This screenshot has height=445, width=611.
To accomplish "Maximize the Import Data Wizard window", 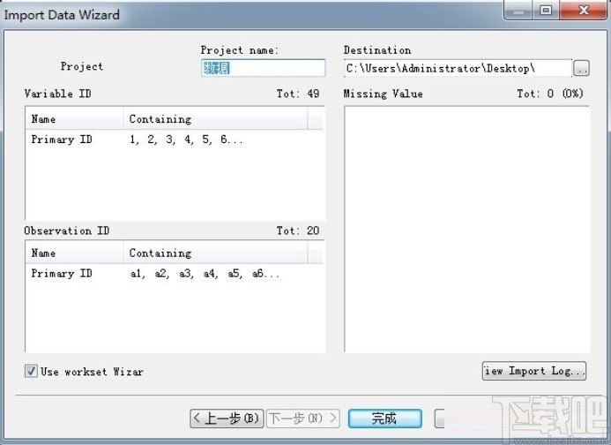I will point(546,10).
